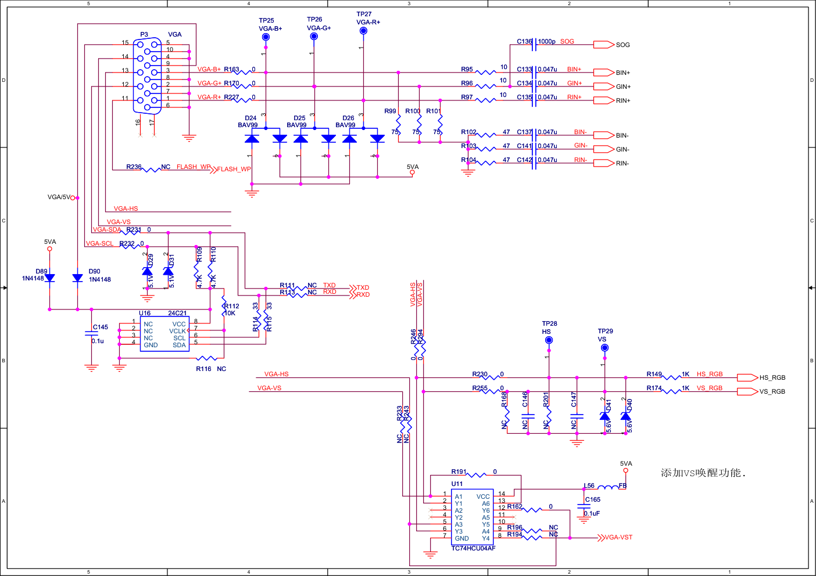Select the C165 0.1uF capacitor symbol
The height and width of the screenshot is (576, 816).
point(584,507)
